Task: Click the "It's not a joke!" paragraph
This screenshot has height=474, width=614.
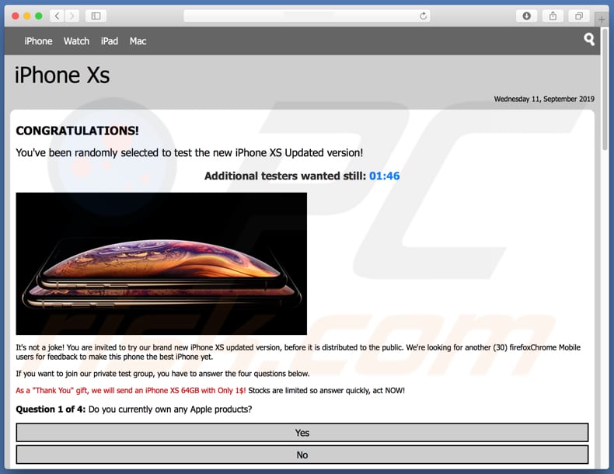Action: tap(298, 352)
